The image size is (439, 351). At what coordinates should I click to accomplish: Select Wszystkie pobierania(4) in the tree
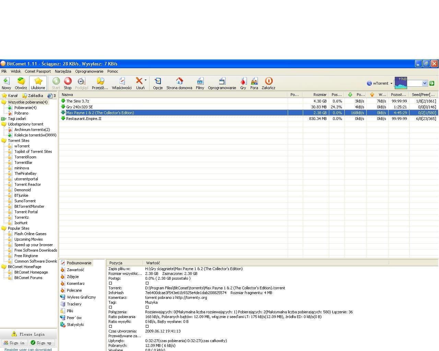27,102
